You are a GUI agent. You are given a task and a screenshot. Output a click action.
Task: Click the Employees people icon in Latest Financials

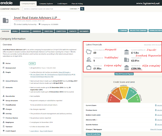pyautogui.click(x=89, y=60)
